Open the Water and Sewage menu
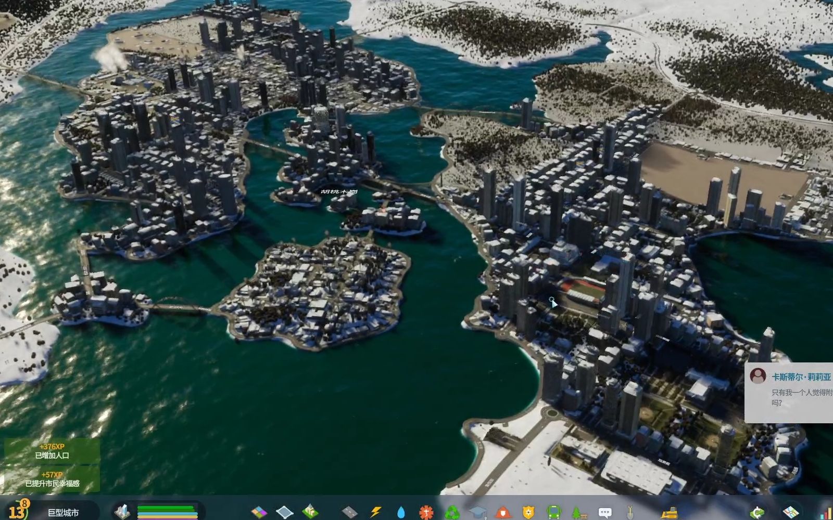The width and height of the screenshot is (833, 520). [401, 512]
